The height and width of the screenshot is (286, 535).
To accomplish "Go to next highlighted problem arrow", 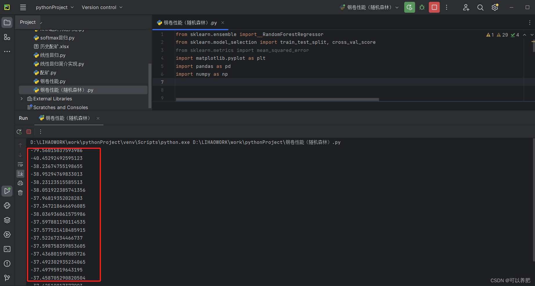I will 532,35.
